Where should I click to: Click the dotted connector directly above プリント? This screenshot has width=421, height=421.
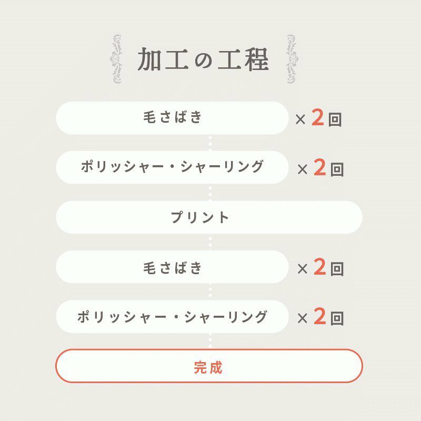tap(209, 192)
